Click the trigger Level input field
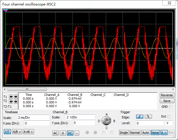Image resolution: width=178 pixels, height=140 pixels. click(x=150, y=123)
